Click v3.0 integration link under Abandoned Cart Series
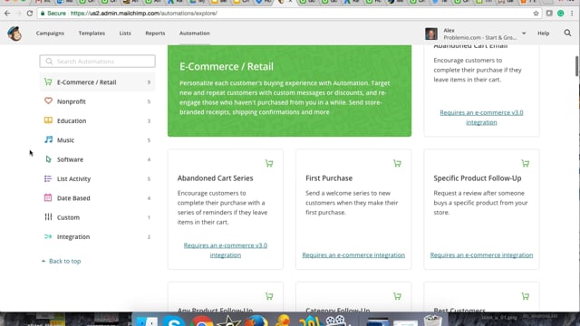Viewport: 580px width, 326px height. pyautogui.click(x=226, y=250)
